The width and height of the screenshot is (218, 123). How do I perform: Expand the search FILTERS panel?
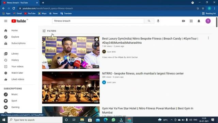(49, 31)
